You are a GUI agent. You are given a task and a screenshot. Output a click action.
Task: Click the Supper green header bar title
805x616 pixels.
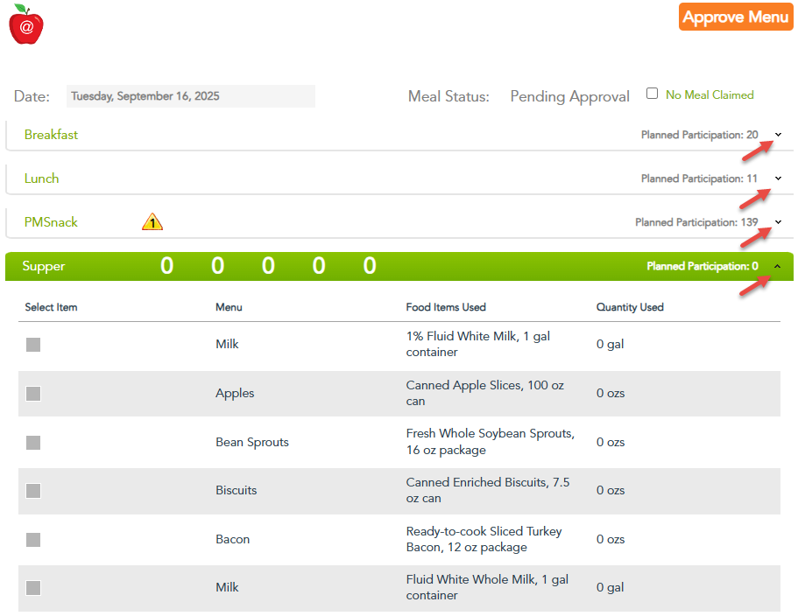tap(44, 266)
